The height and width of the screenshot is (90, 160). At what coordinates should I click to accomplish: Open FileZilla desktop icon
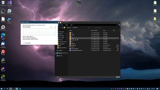(x=3, y=52)
